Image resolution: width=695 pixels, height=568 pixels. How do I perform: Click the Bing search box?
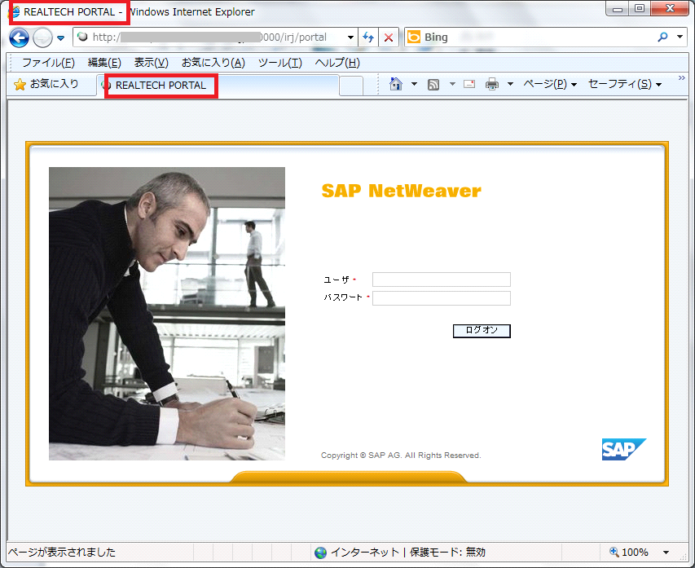tap(527, 37)
